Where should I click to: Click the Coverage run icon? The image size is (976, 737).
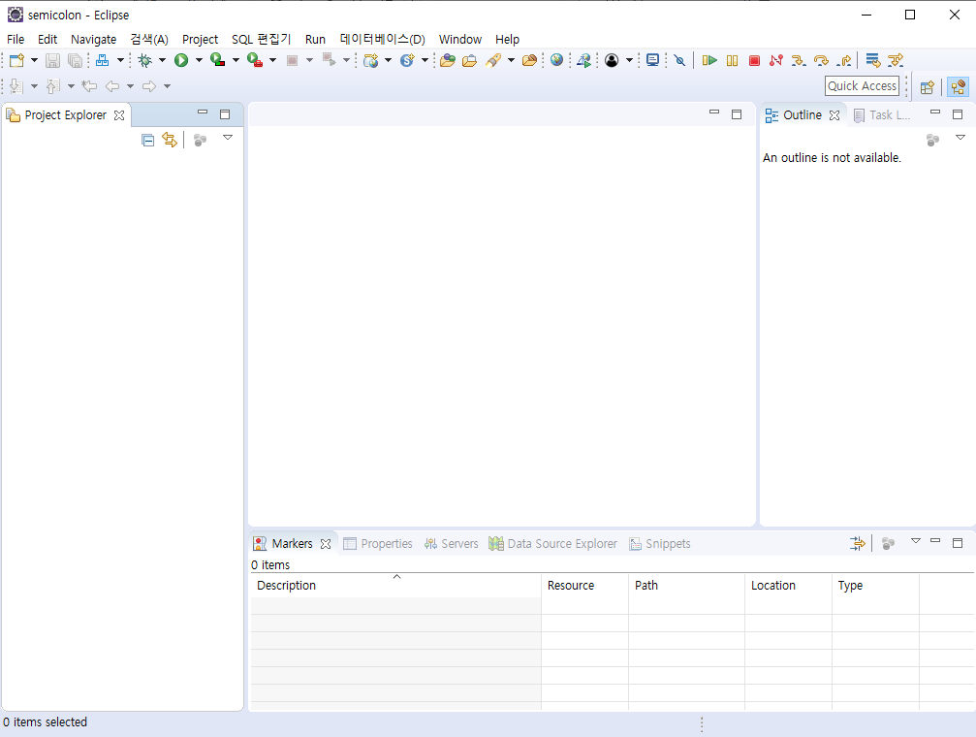217,60
